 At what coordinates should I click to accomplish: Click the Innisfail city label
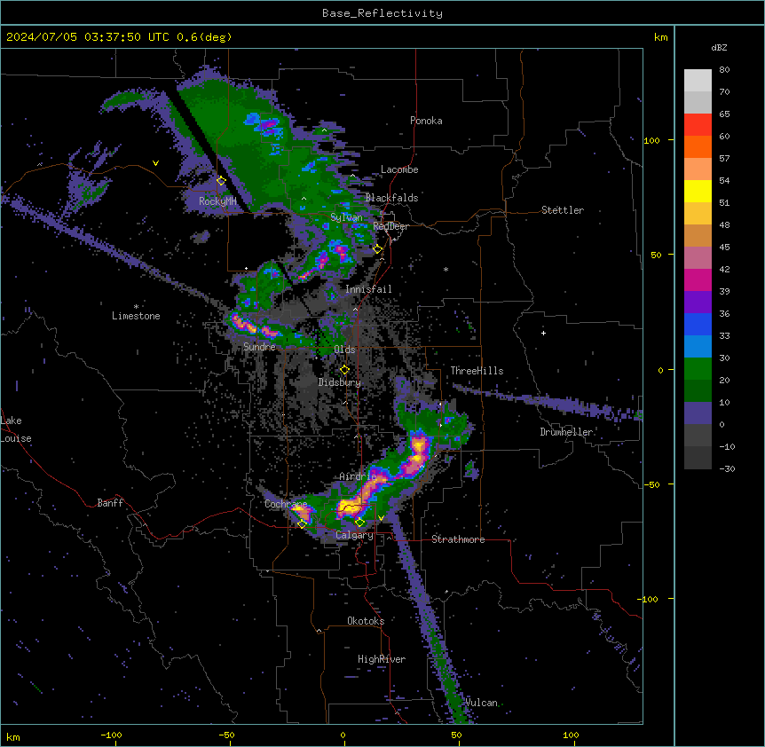368,289
